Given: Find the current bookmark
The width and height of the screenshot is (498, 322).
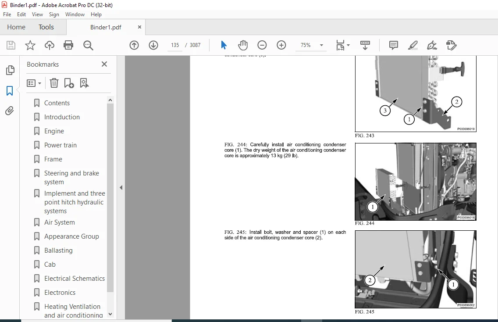Looking at the screenshot, I should pyautogui.click(x=84, y=83).
